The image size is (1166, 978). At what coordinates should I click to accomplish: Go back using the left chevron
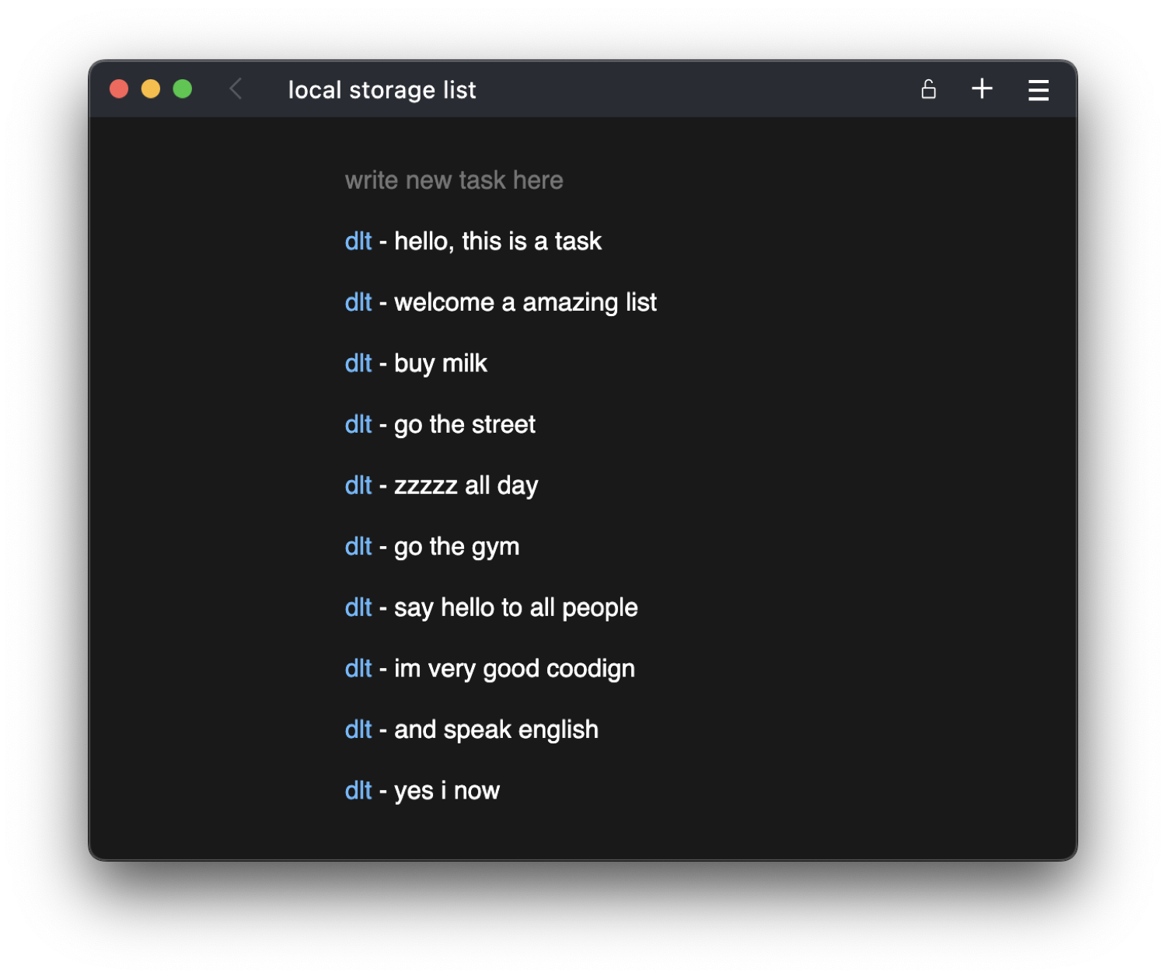(236, 89)
